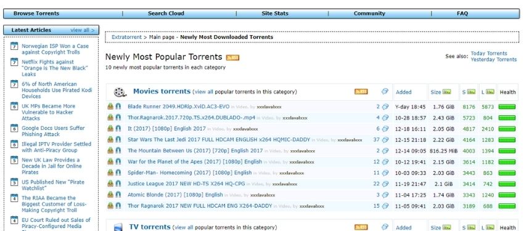Read Google Docs Users Suffer Phishing Attack

[53, 131]
